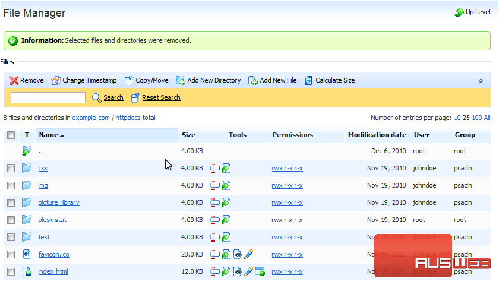Click the rename icon for test
The width and height of the screenshot is (499, 285).
pos(215,237)
